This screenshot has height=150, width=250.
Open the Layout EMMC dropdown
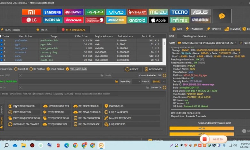[x=158, y=82]
